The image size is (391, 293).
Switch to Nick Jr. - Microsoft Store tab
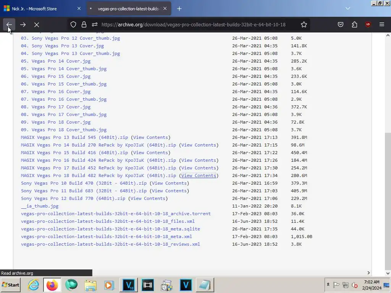(x=43, y=9)
